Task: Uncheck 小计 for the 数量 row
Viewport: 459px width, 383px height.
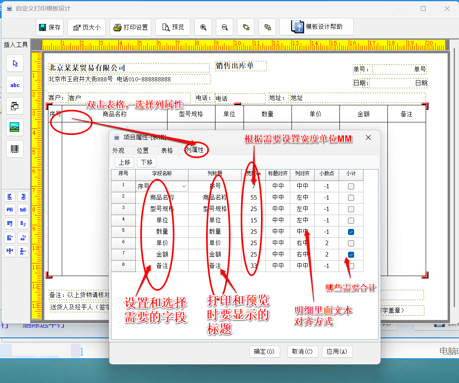Action: coord(351,232)
